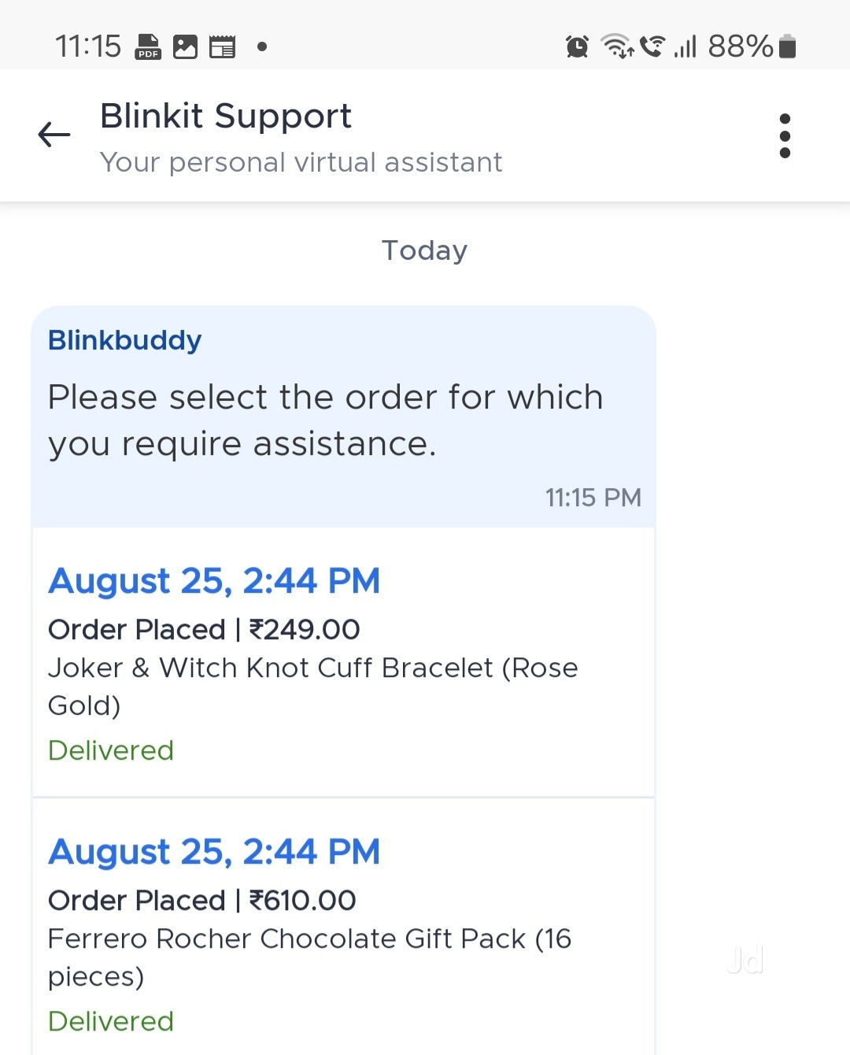Viewport: 850px width, 1055px height.
Task: Tap the alarm clock status icon
Action: pyautogui.click(x=577, y=47)
